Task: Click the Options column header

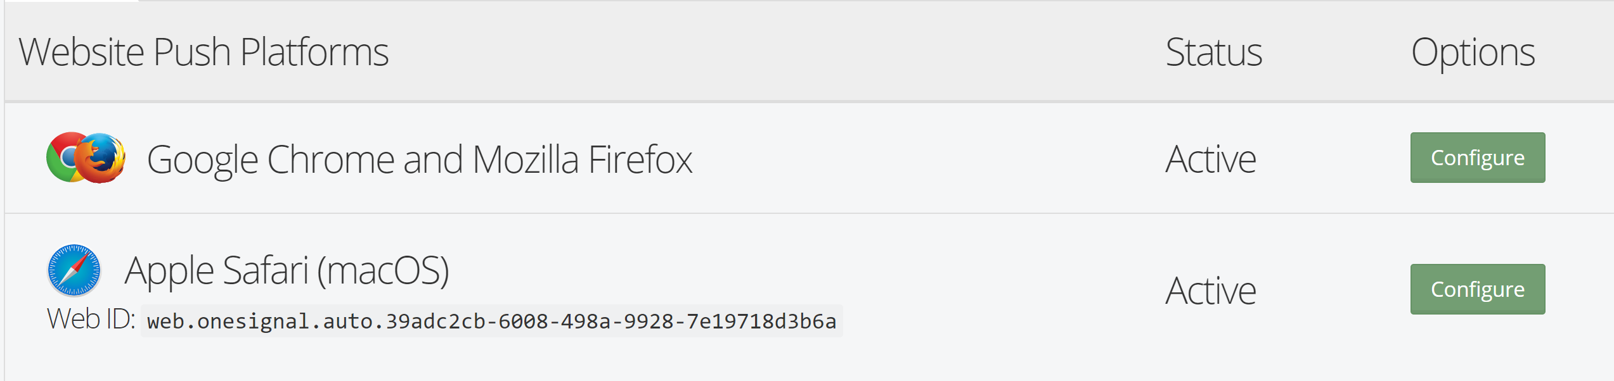Action: (x=1473, y=53)
